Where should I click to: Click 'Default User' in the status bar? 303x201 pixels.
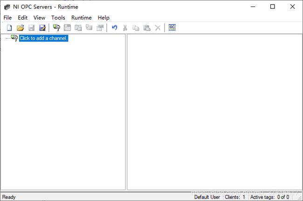click(x=207, y=197)
